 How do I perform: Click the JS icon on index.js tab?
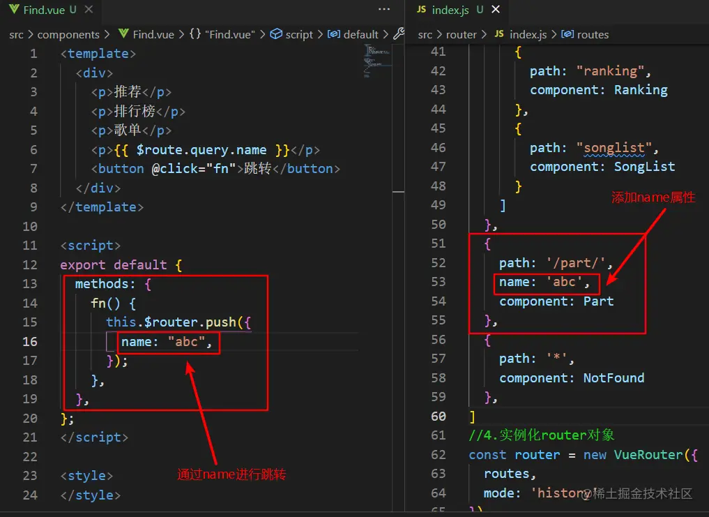[421, 10]
